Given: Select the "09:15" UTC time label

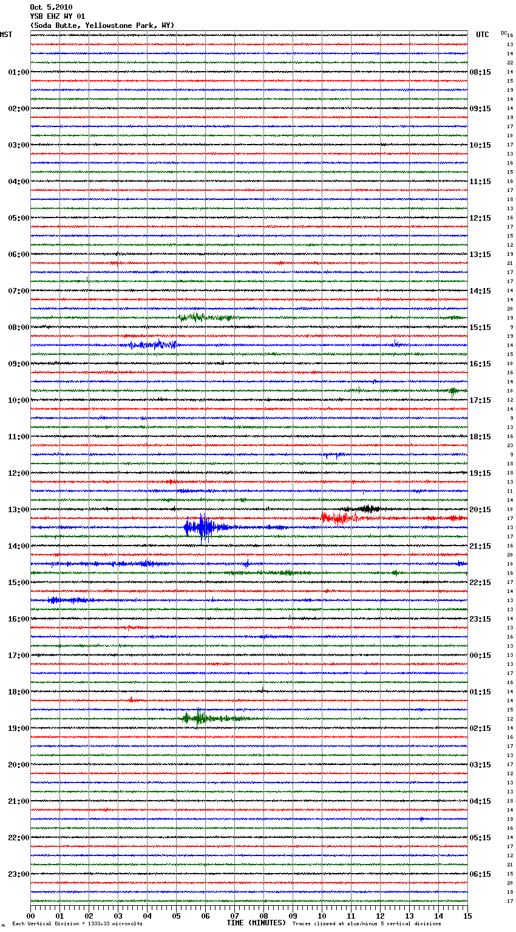Looking at the screenshot, I should (480, 109).
